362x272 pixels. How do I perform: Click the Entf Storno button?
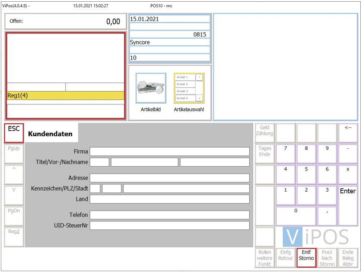tap(306, 258)
